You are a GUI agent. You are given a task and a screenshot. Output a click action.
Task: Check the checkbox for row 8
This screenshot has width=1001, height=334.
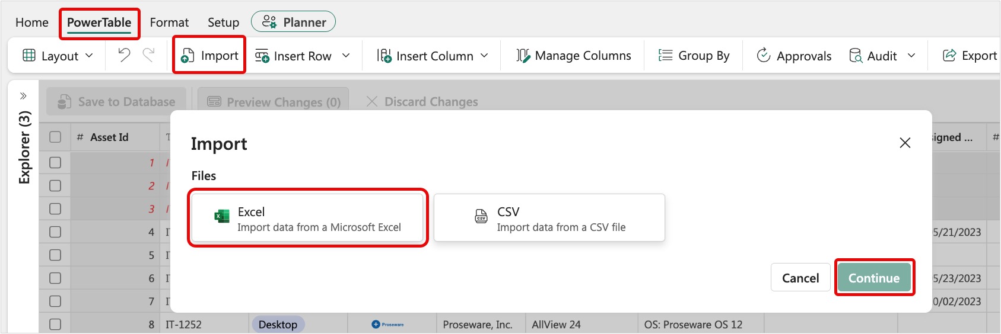(55, 324)
